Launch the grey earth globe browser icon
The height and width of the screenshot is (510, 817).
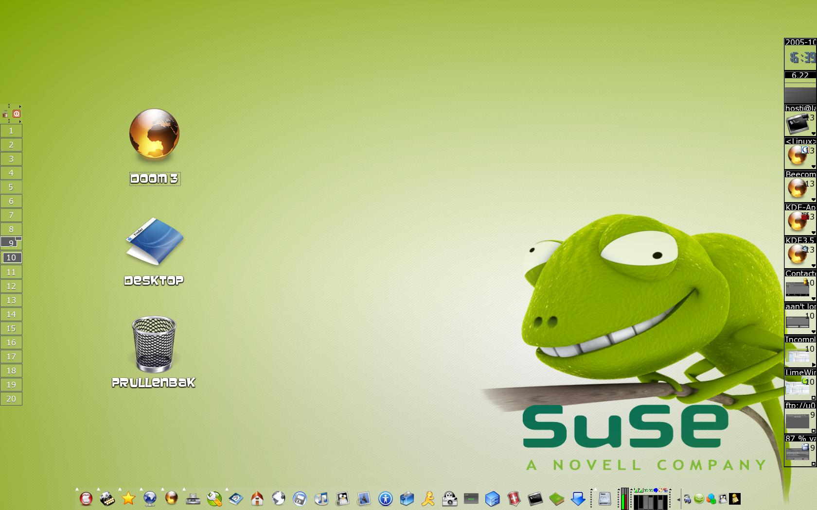pyautogui.click(x=279, y=499)
